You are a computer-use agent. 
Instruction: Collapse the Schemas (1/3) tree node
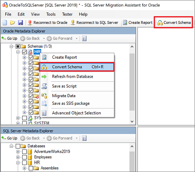click(11, 47)
